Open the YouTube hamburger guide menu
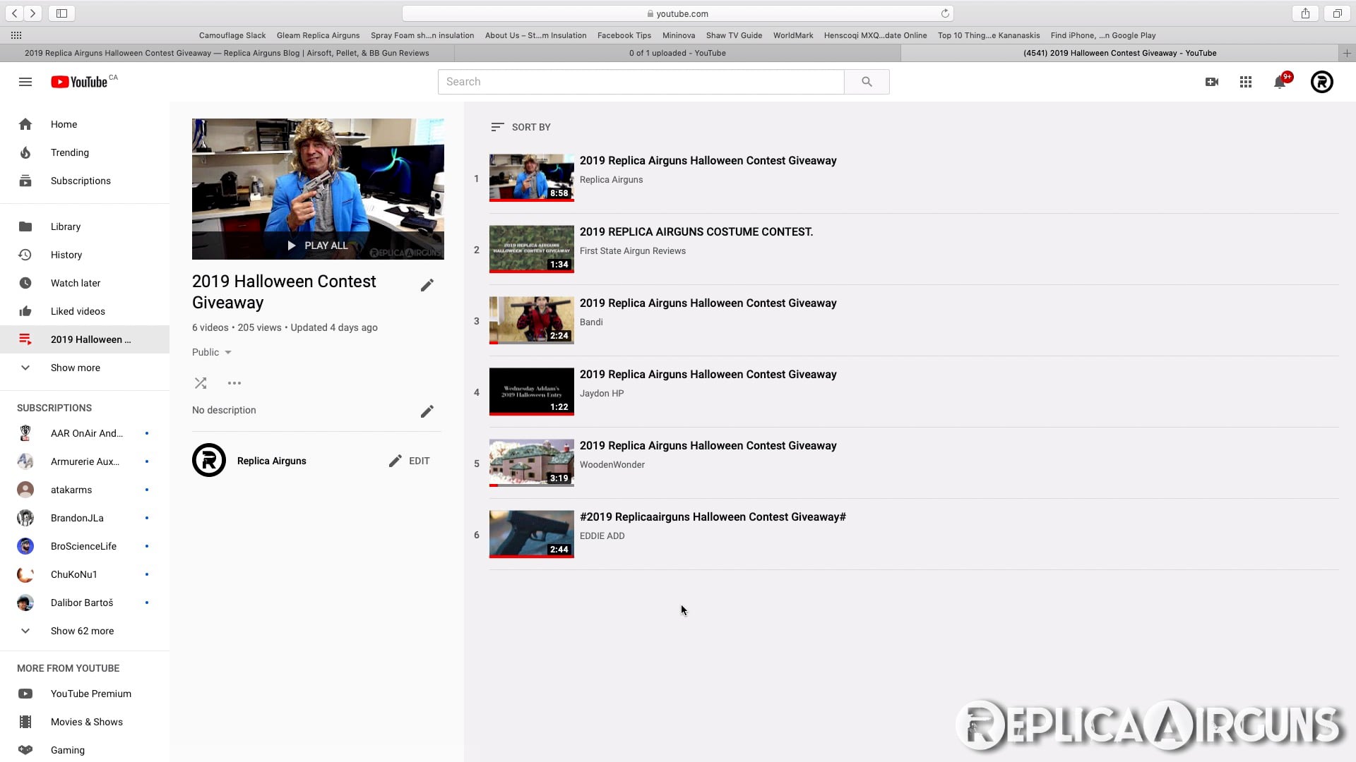This screenshot has width=1356, height=762. [25, 82]
